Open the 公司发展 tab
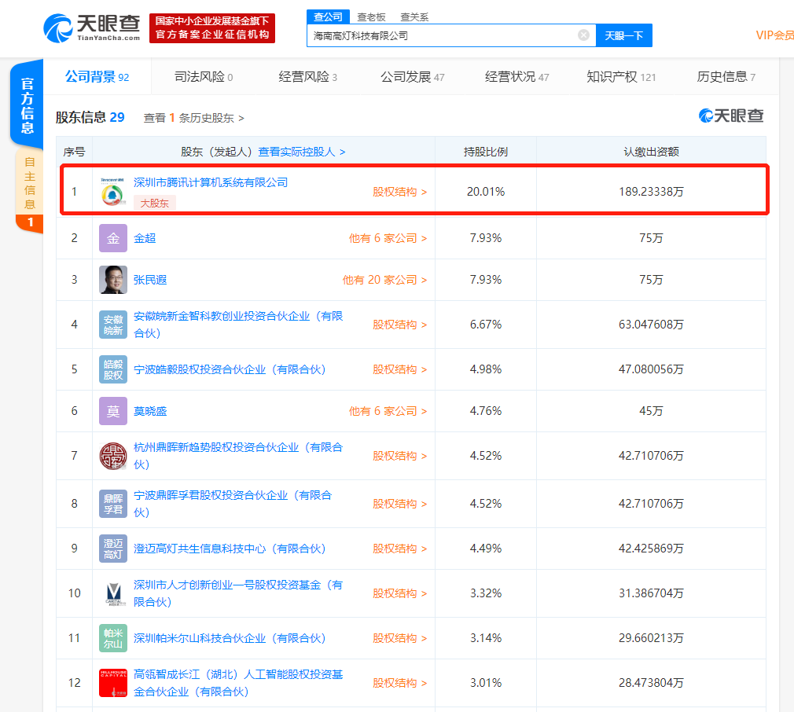Viewport: 794px width, 712px height. tap(412, 77)
